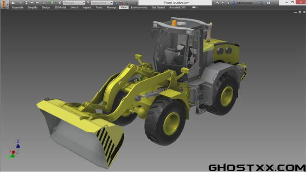Click the Undo arrow icon

(32, 3)
